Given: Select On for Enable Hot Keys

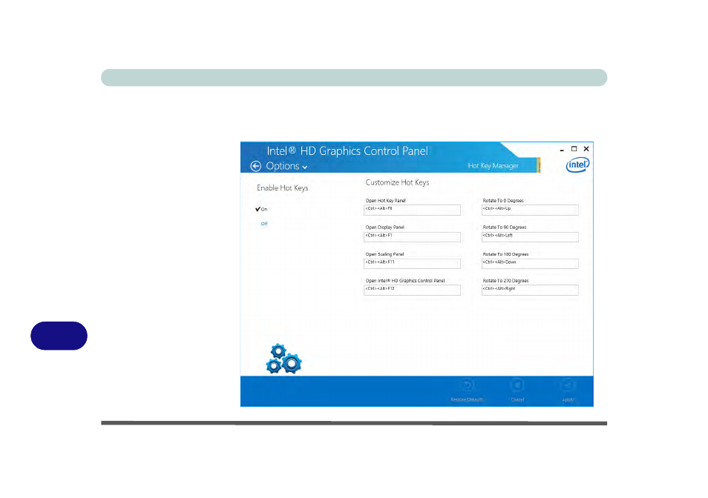Looking at the screenshot, I should coord(261,209).
